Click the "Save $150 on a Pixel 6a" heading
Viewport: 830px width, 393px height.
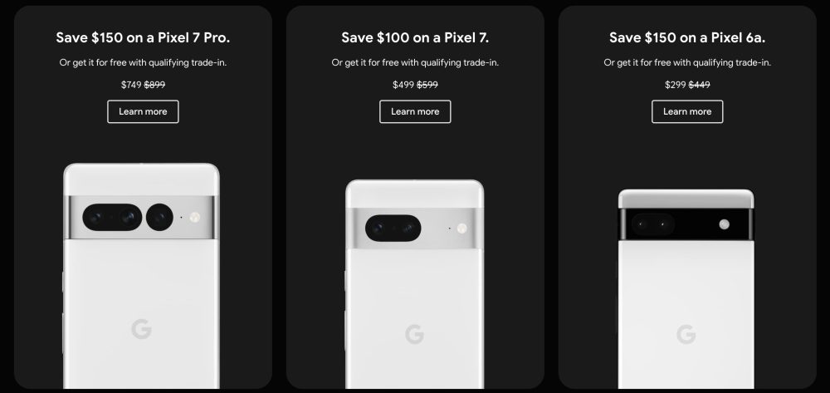(x=687, y=37)
